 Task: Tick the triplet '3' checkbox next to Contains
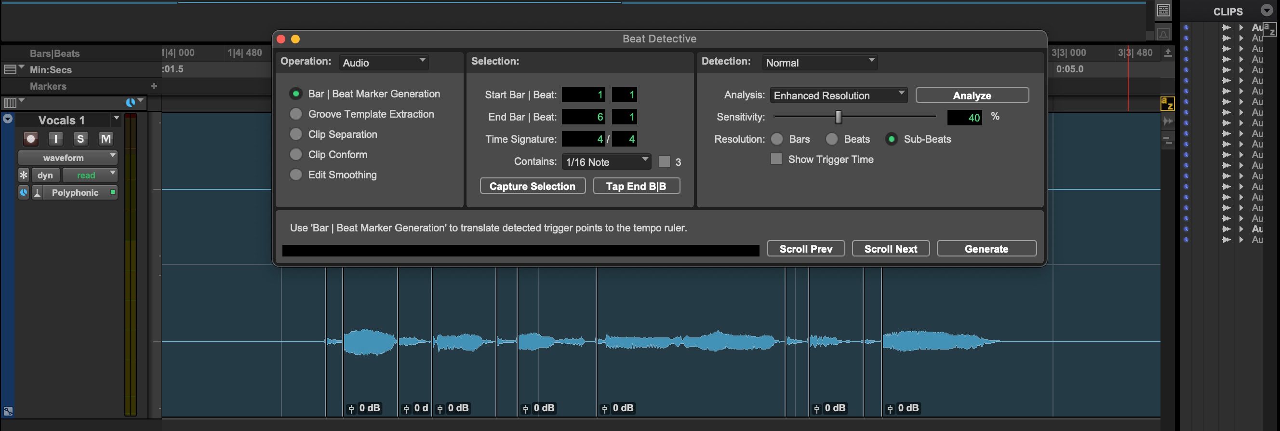point(665,162)
